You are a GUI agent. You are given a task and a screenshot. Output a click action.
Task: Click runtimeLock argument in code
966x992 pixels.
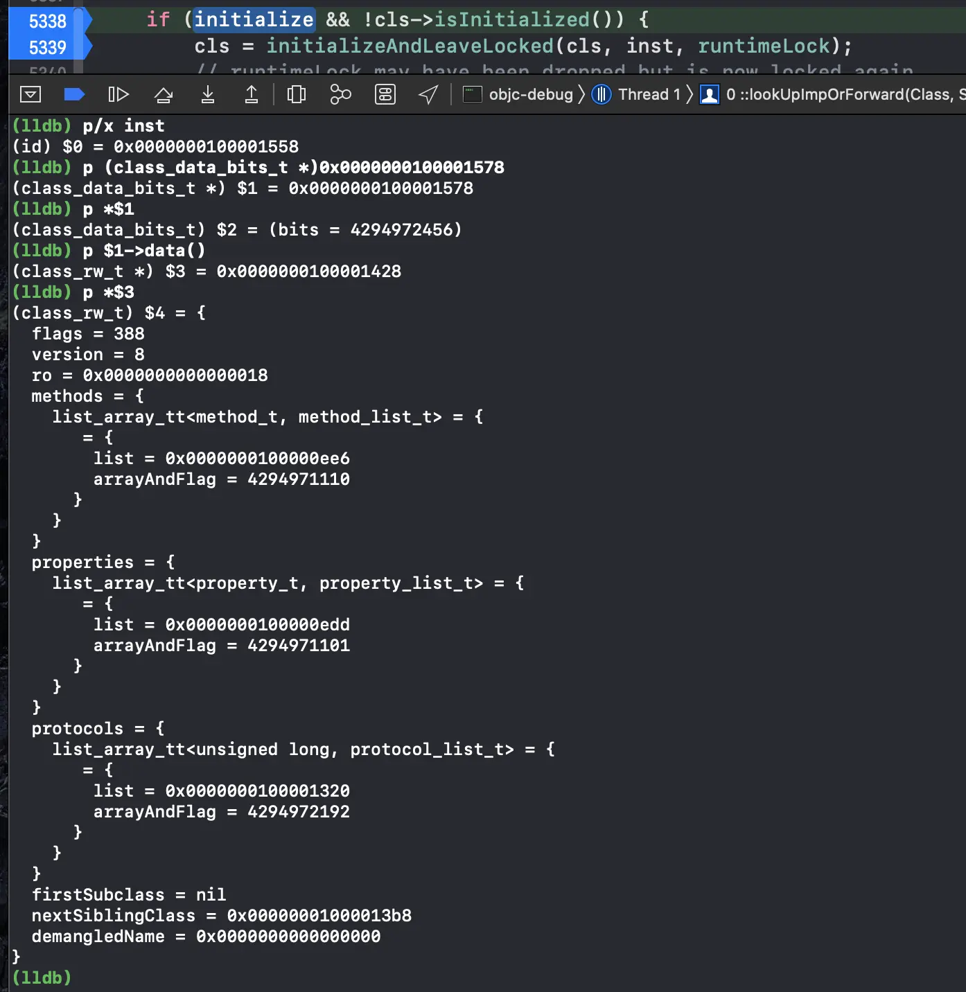tap(764, 46)
